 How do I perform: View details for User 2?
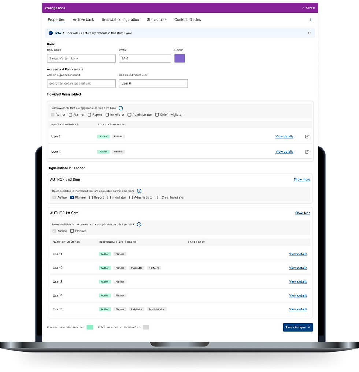click(298, 268)
